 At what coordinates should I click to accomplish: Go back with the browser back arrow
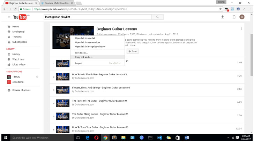point(5,9)
